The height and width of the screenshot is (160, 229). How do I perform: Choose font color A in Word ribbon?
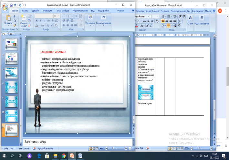[136, 26]
